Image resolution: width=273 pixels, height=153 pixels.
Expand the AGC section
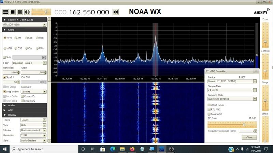point(25,110)
